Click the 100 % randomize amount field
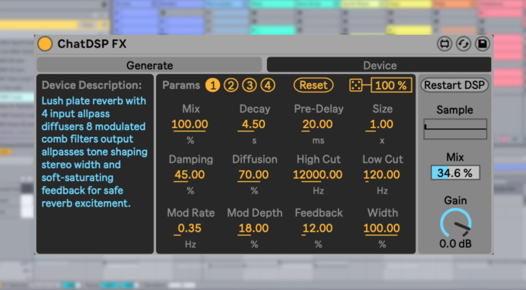The height and width of the screenshot is (290, 526). point(392,85)
